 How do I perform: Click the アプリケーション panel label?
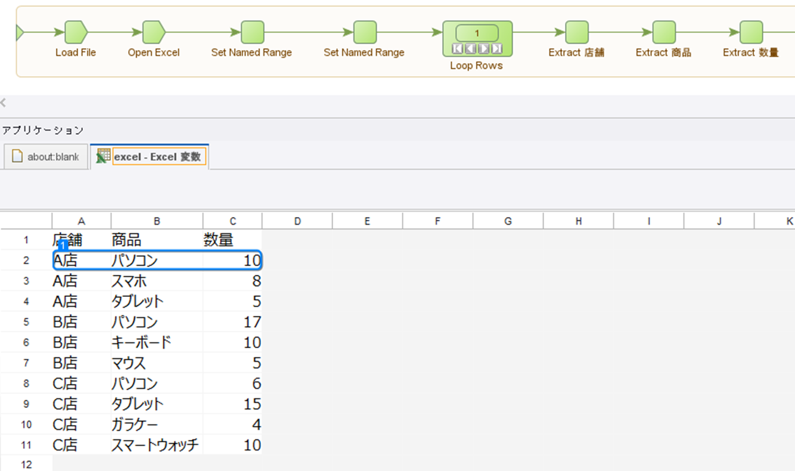click(43, 130)
